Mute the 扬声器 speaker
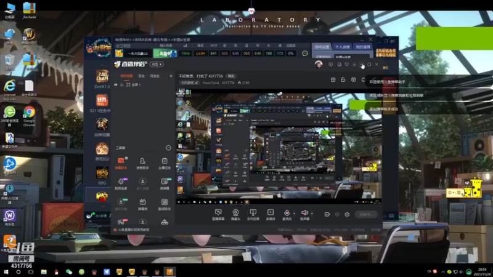Viewport: 493px width, 277px height. 304,214
